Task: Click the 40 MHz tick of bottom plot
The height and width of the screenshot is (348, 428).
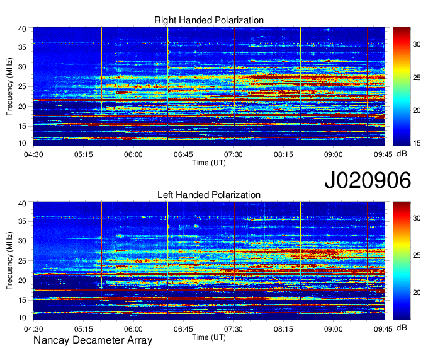Action: click(22, 204)
